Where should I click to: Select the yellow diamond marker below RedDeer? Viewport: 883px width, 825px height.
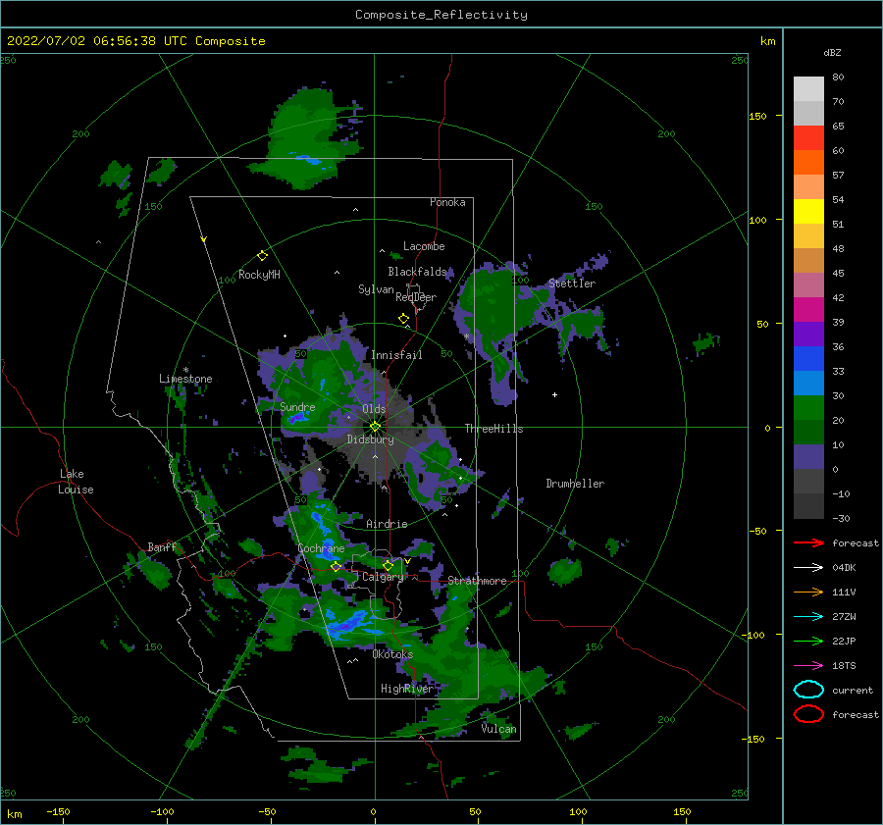click(x=404, y=319)
